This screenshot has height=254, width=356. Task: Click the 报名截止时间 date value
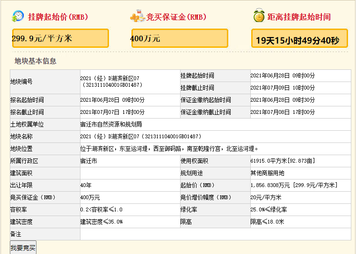click(x=112, y=112)
